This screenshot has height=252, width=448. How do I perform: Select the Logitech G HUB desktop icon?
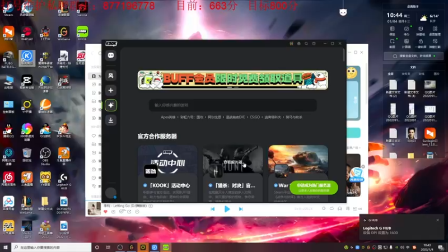tap(64, 181)
